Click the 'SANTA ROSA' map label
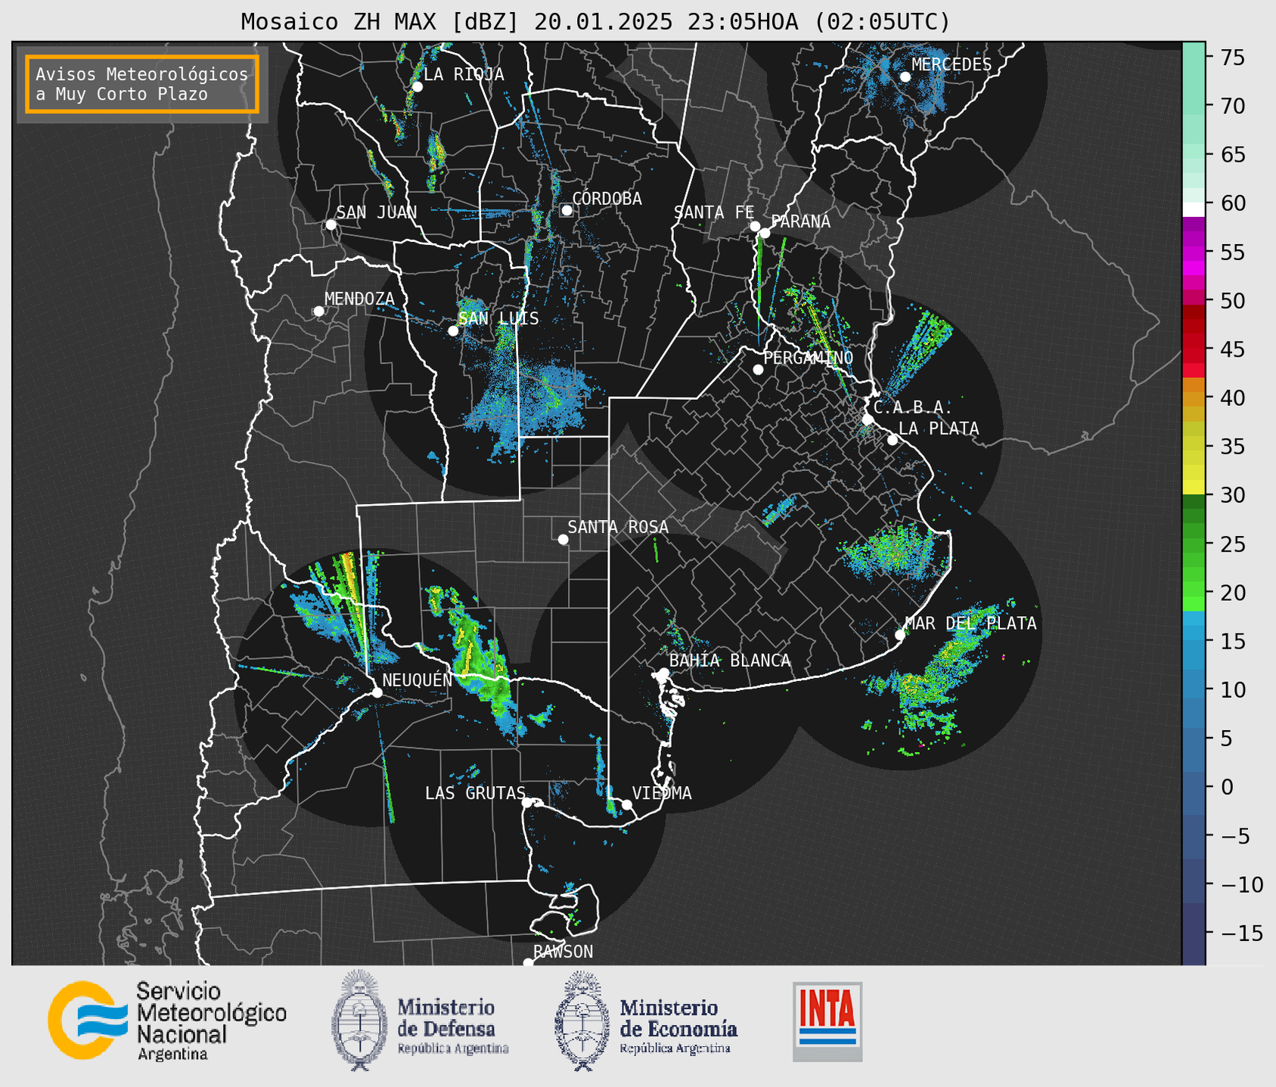The width and height of the screenshot is (1276, 1087). point(618,527)
